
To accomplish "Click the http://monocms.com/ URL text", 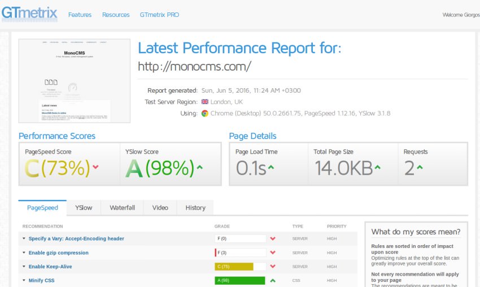I will (x=194, y=67).
